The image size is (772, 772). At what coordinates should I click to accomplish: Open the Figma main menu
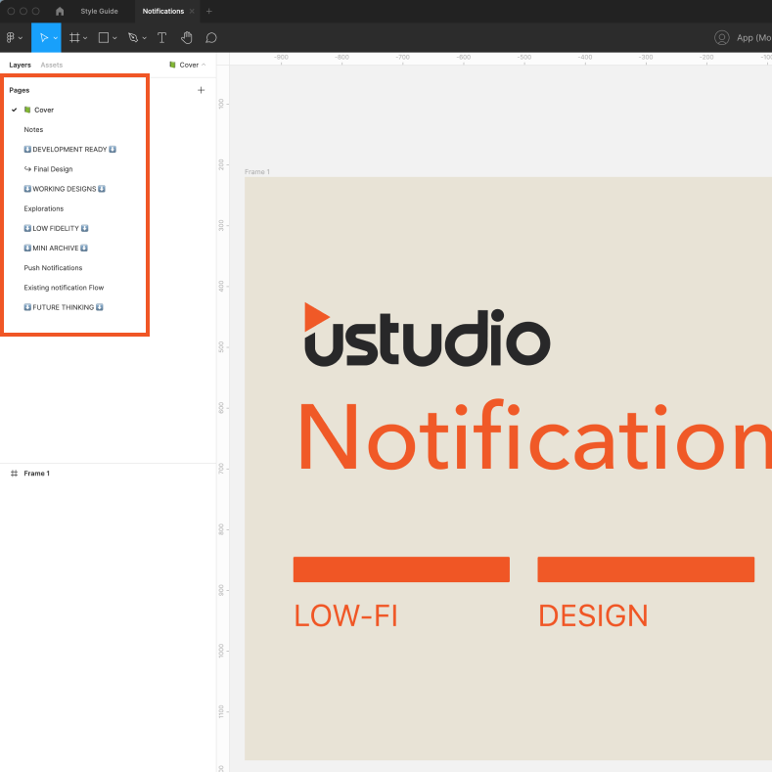click(11, 37)
